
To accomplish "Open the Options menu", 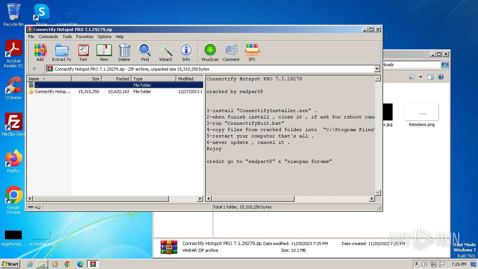I will tap(105, 37).
